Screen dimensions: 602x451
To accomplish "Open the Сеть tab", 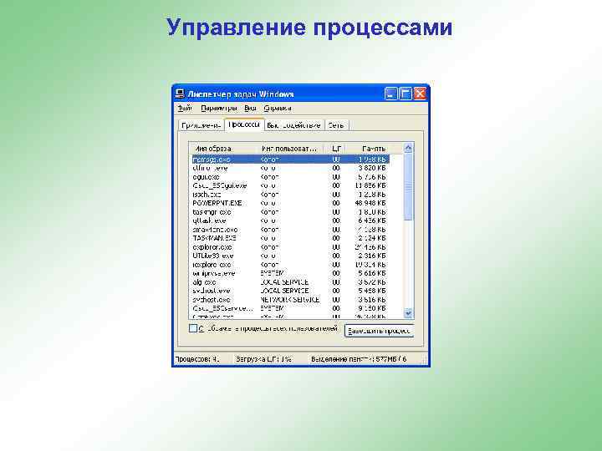I will pos(336,125).
